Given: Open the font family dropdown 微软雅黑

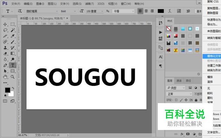Looking at the screenshot, I should click(x=42, y=11).
